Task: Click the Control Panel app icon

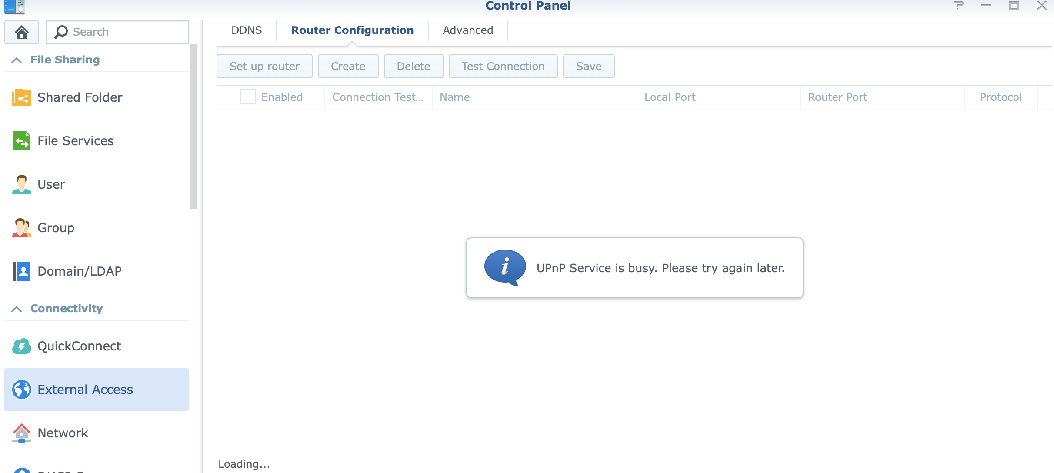Action: point(15,7)
